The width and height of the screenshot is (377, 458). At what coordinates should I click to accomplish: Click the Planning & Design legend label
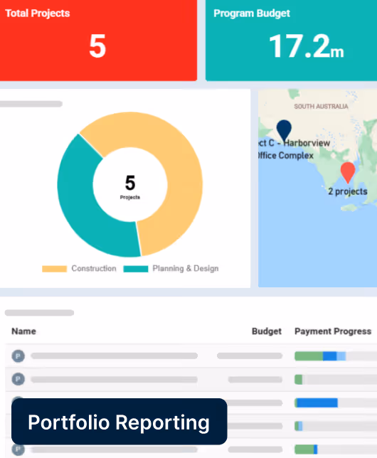(x=186, y=268)
